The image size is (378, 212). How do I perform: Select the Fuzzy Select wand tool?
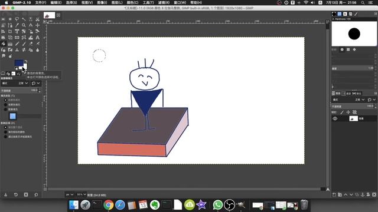point(24,19)
